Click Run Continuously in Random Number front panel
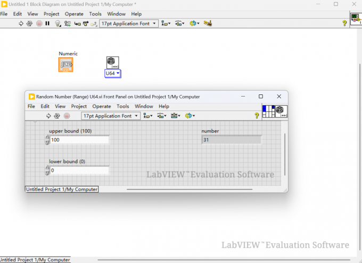The width and height of the screenshot is (362, 263). click(x=57, y=116)
